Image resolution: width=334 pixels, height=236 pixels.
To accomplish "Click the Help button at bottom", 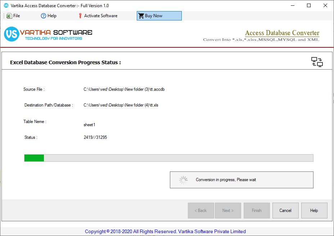I will [x=314, y=211].
